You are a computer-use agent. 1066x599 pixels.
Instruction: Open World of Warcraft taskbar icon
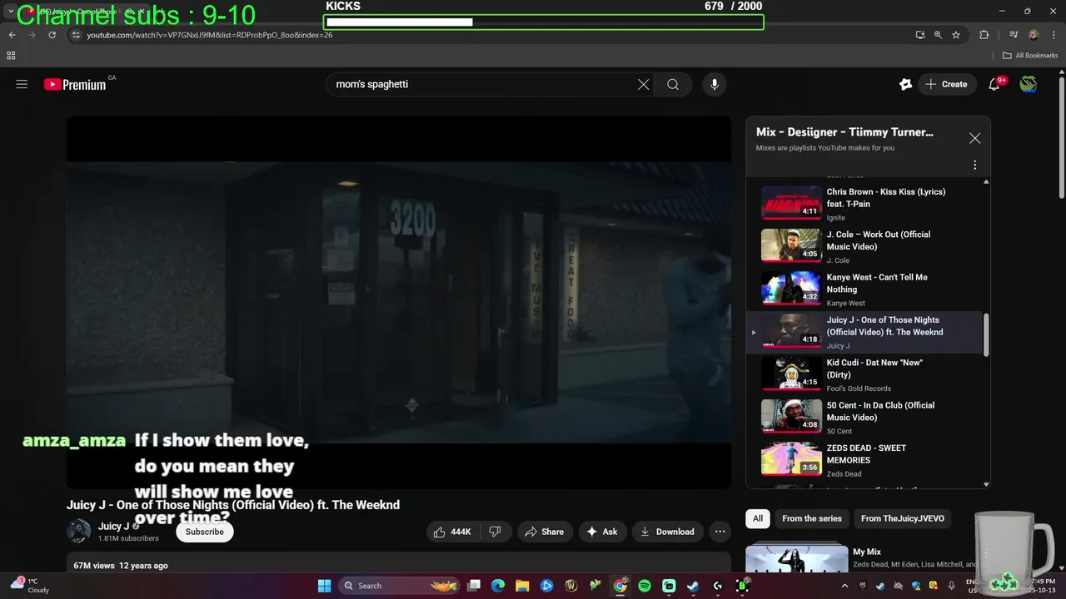571,586
